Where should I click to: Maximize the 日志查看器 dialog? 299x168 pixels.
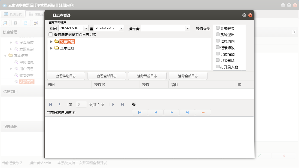click(x=244, y=15)
